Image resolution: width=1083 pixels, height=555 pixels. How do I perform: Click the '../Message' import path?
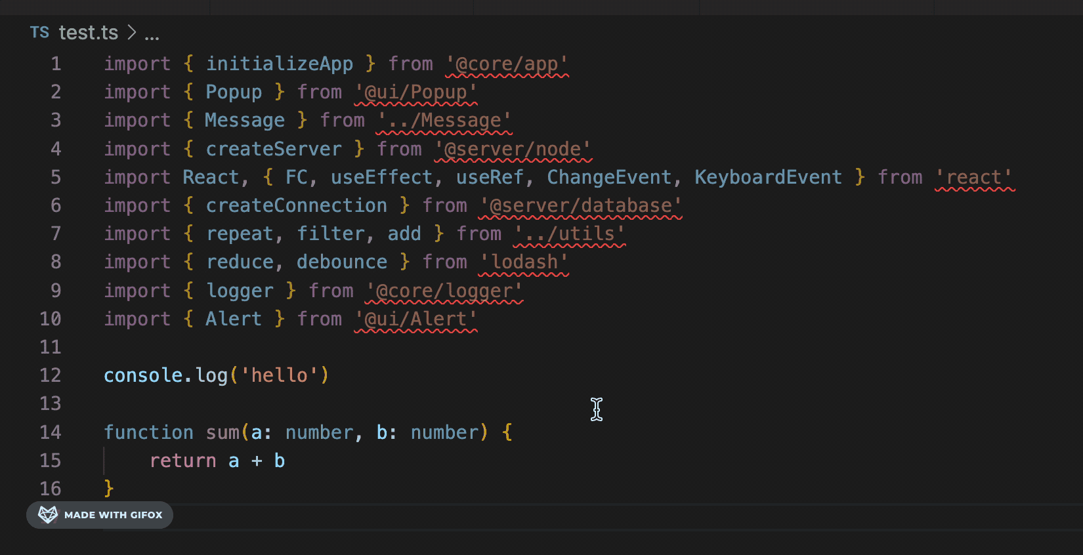444,121
